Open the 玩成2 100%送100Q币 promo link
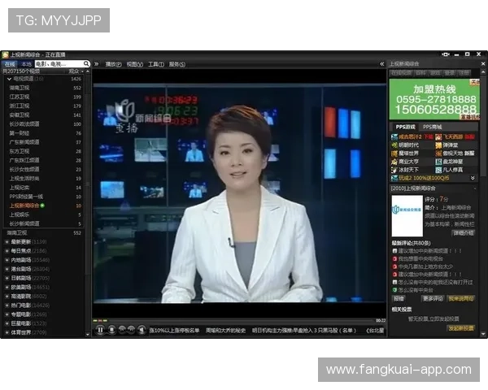Image resolution: width=488 pixels, height=390 pixels. 424,178
